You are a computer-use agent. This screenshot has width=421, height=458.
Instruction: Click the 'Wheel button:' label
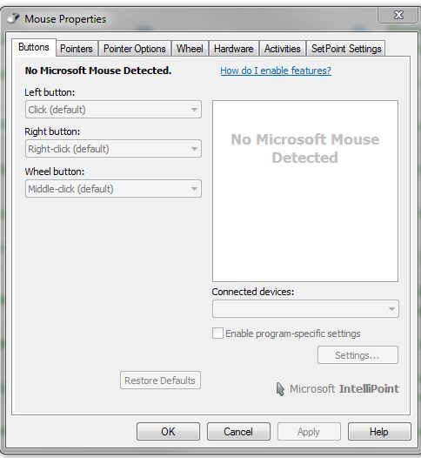[x=55, y=172]
